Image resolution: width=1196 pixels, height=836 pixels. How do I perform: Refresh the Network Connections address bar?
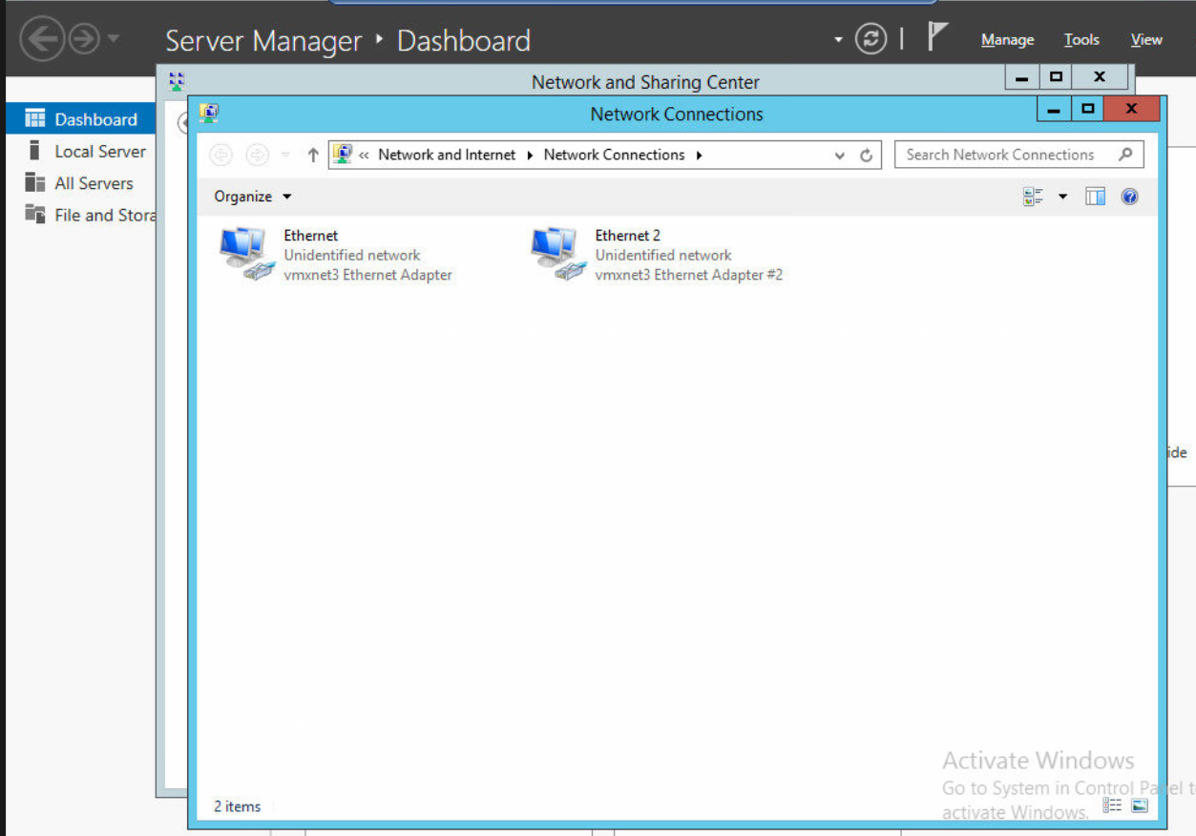click(x=867, y=155)
